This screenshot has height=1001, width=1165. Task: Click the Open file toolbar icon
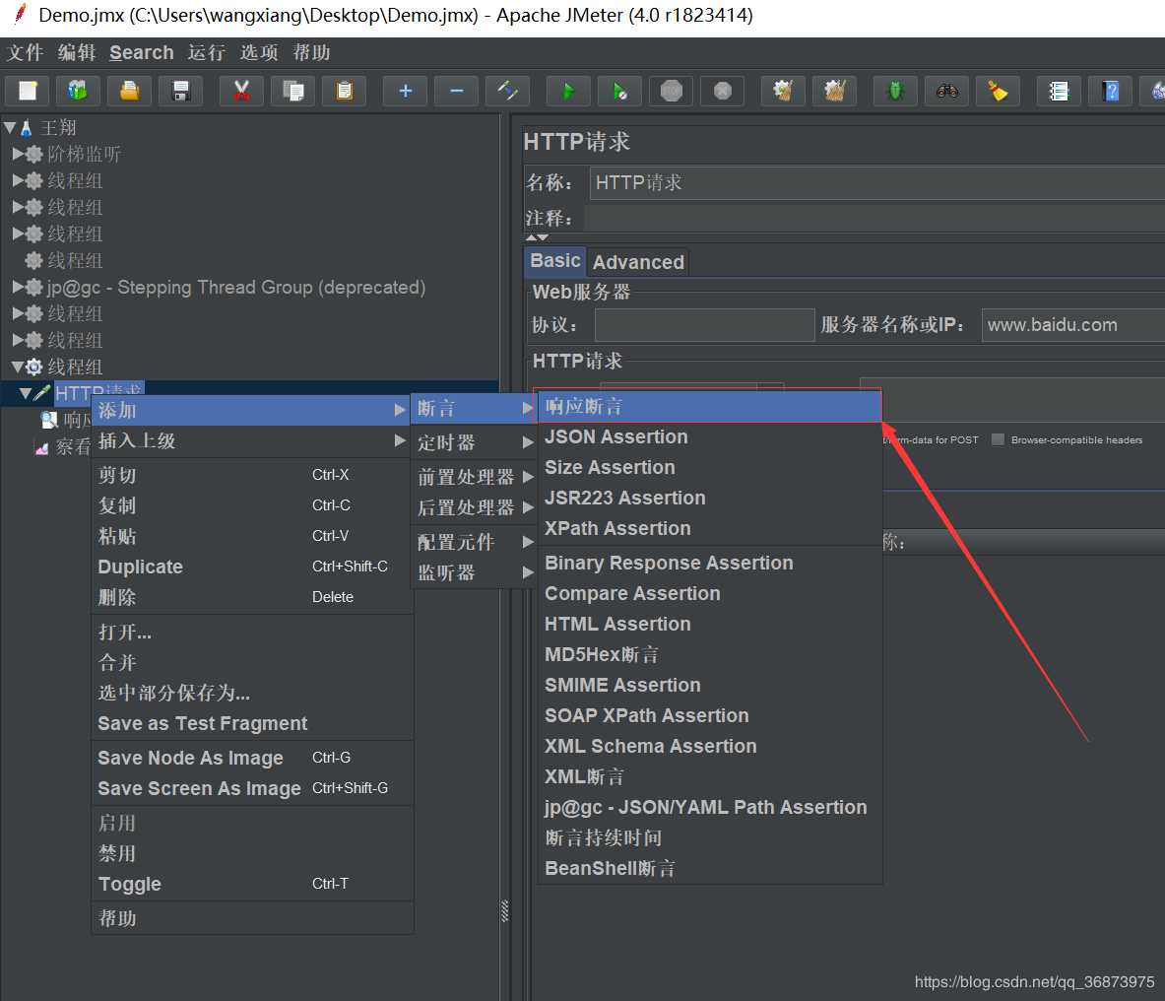click(129, 92)
